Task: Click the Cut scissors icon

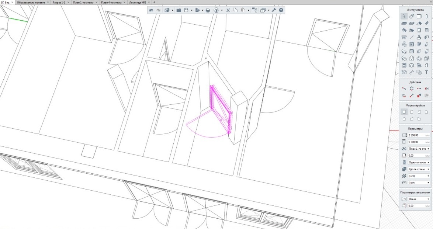Action: [x=228, y=10]
